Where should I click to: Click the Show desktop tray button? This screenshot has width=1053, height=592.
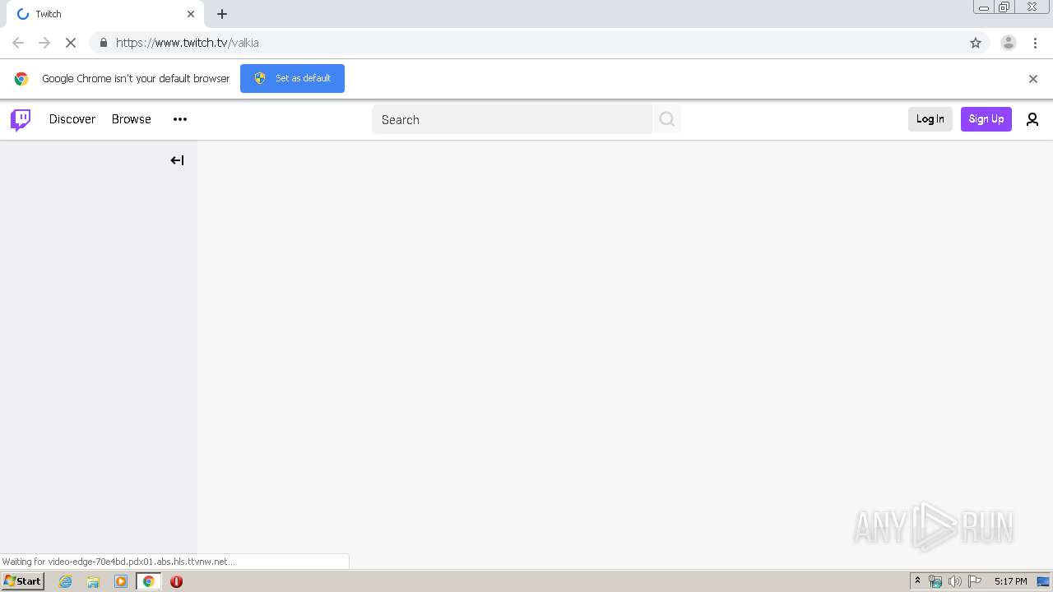click(x=1043, y=581)
